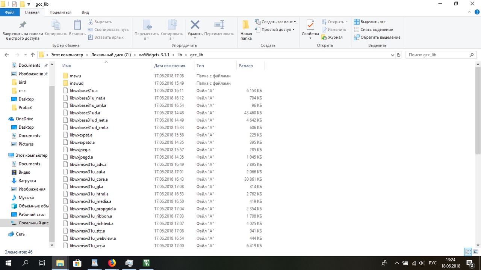Click lib segment in address bar
Viewport: 481px width, 270px height.
pos(180,55)
